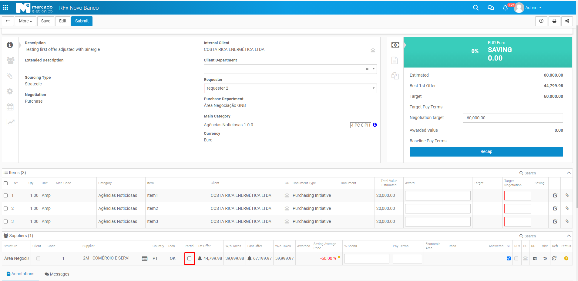Click the print icon
This screenshot has height=281, width=578.
coord(554,21)
